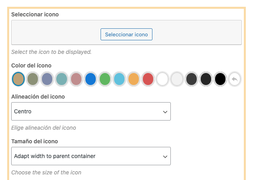Choose the light sky blue swatch
Image resolution: width=253 pixels, height=180 pixels.
119,79
